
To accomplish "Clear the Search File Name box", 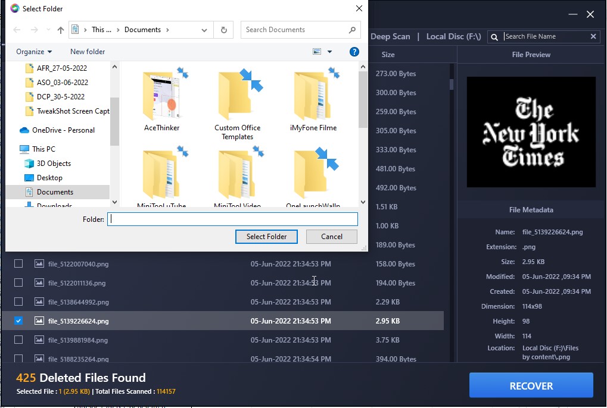I will click(593, 36).
